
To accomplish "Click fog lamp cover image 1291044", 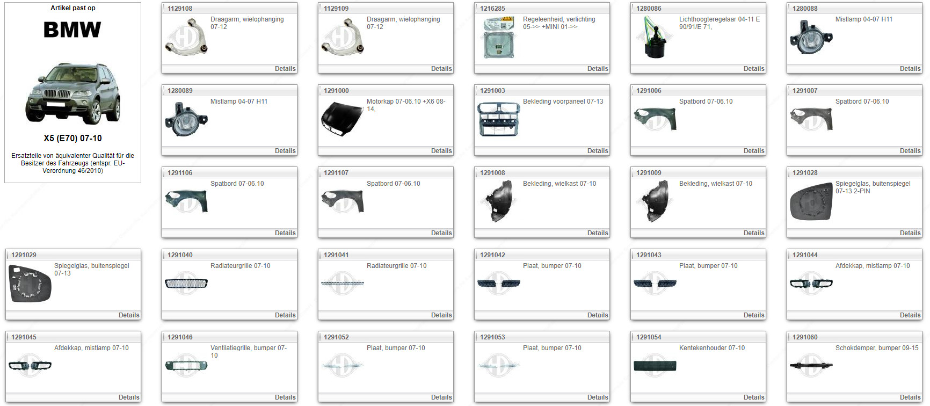I will click(811, 284).
